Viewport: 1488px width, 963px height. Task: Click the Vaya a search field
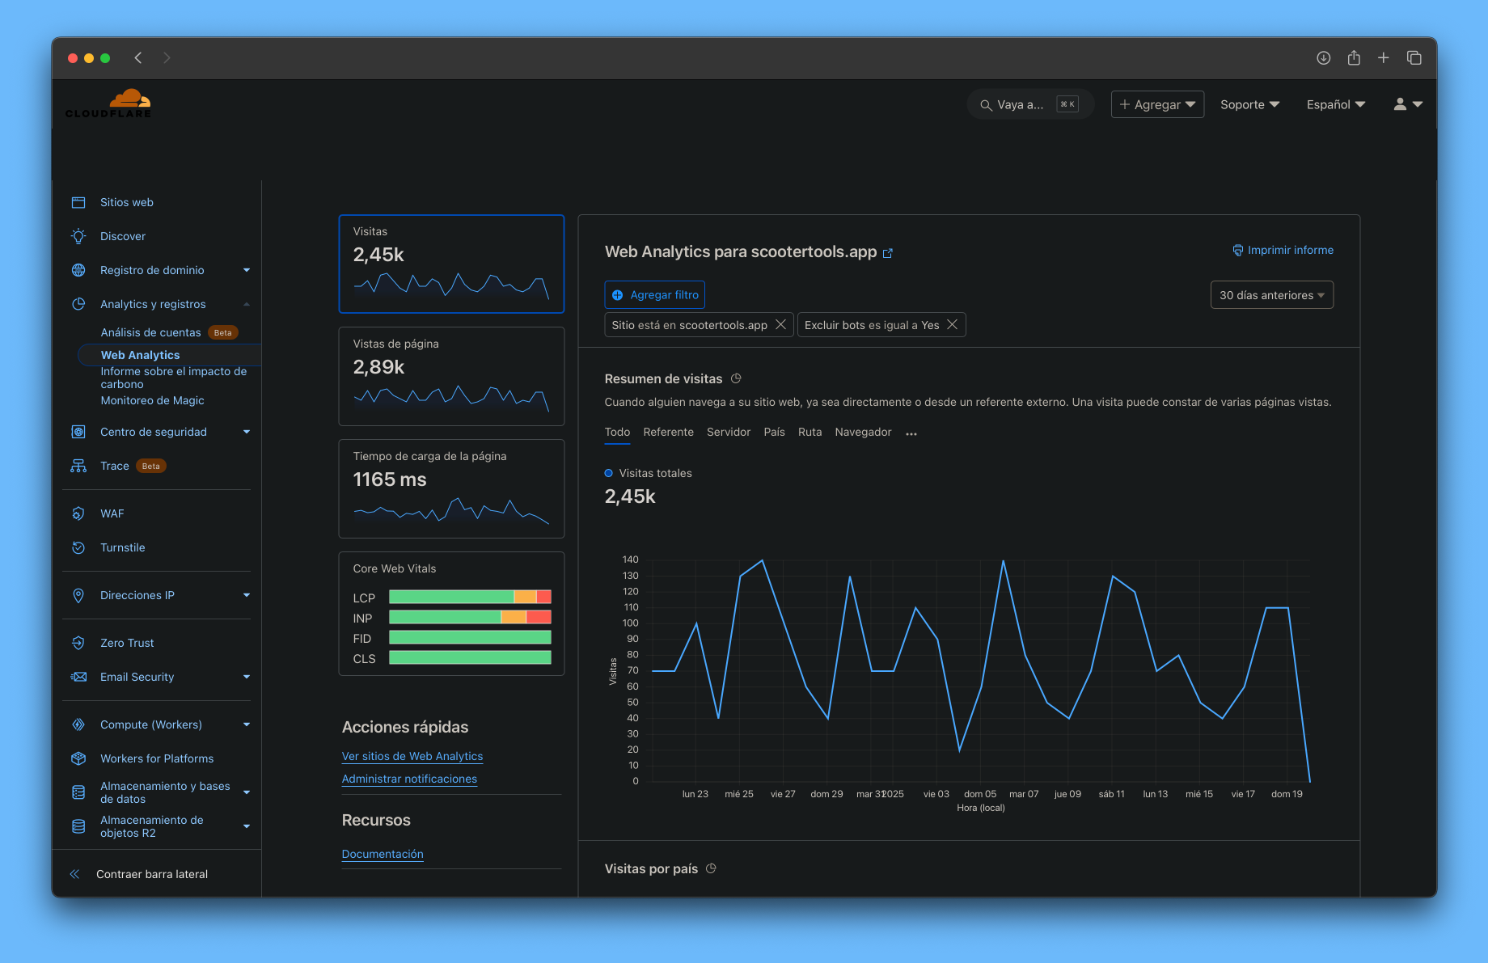click(x=1023, y=104)
